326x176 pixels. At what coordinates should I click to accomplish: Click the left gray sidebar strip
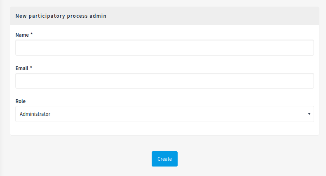pyautogui.click(x=2, y=88)
